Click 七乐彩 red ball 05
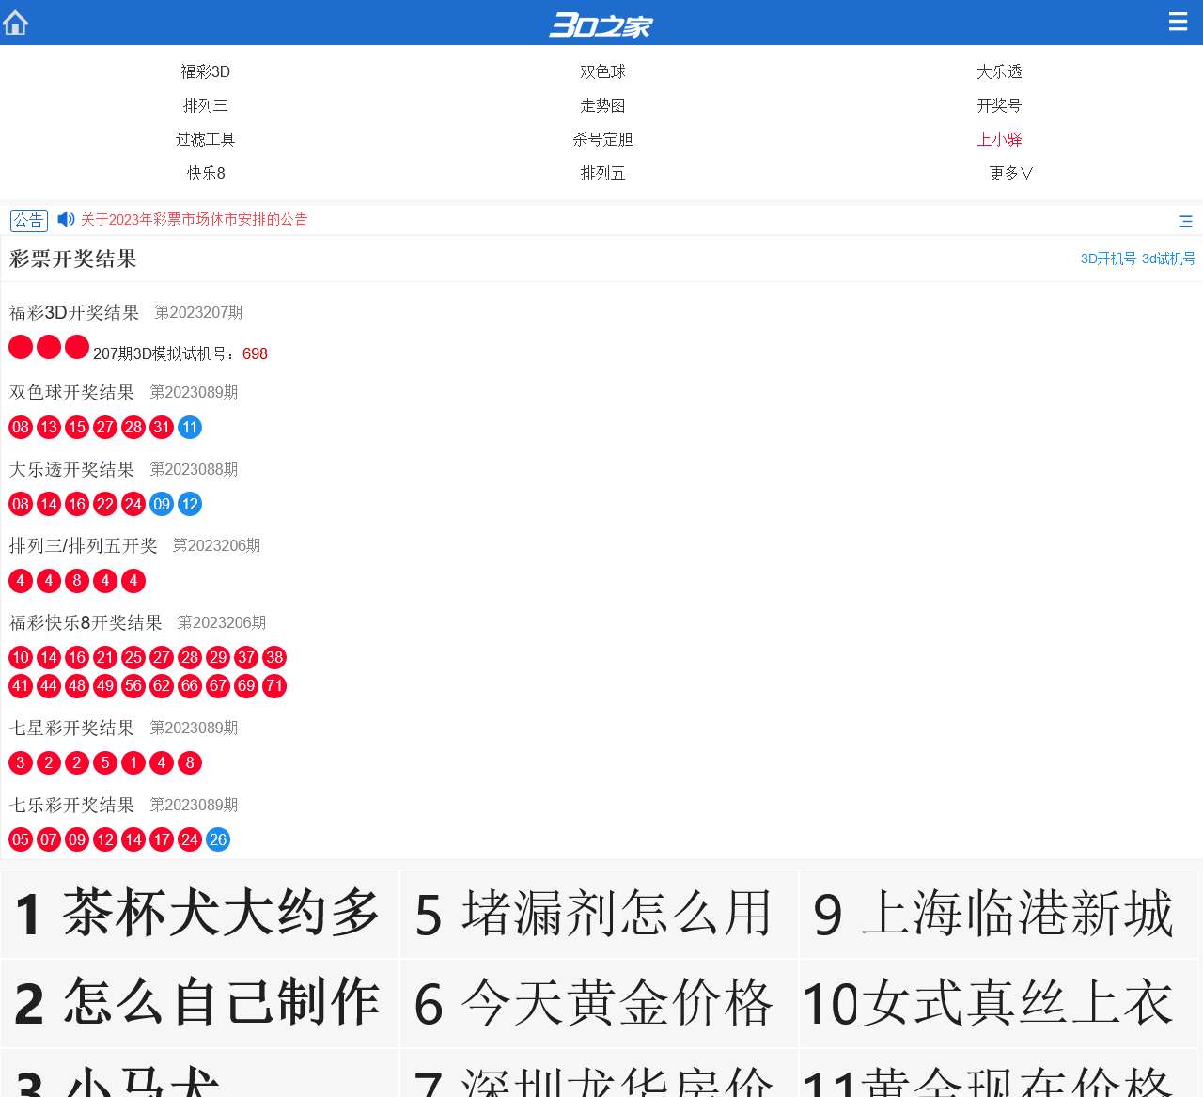Viewport: 1203px width, 1097px height. coord(21,840)
